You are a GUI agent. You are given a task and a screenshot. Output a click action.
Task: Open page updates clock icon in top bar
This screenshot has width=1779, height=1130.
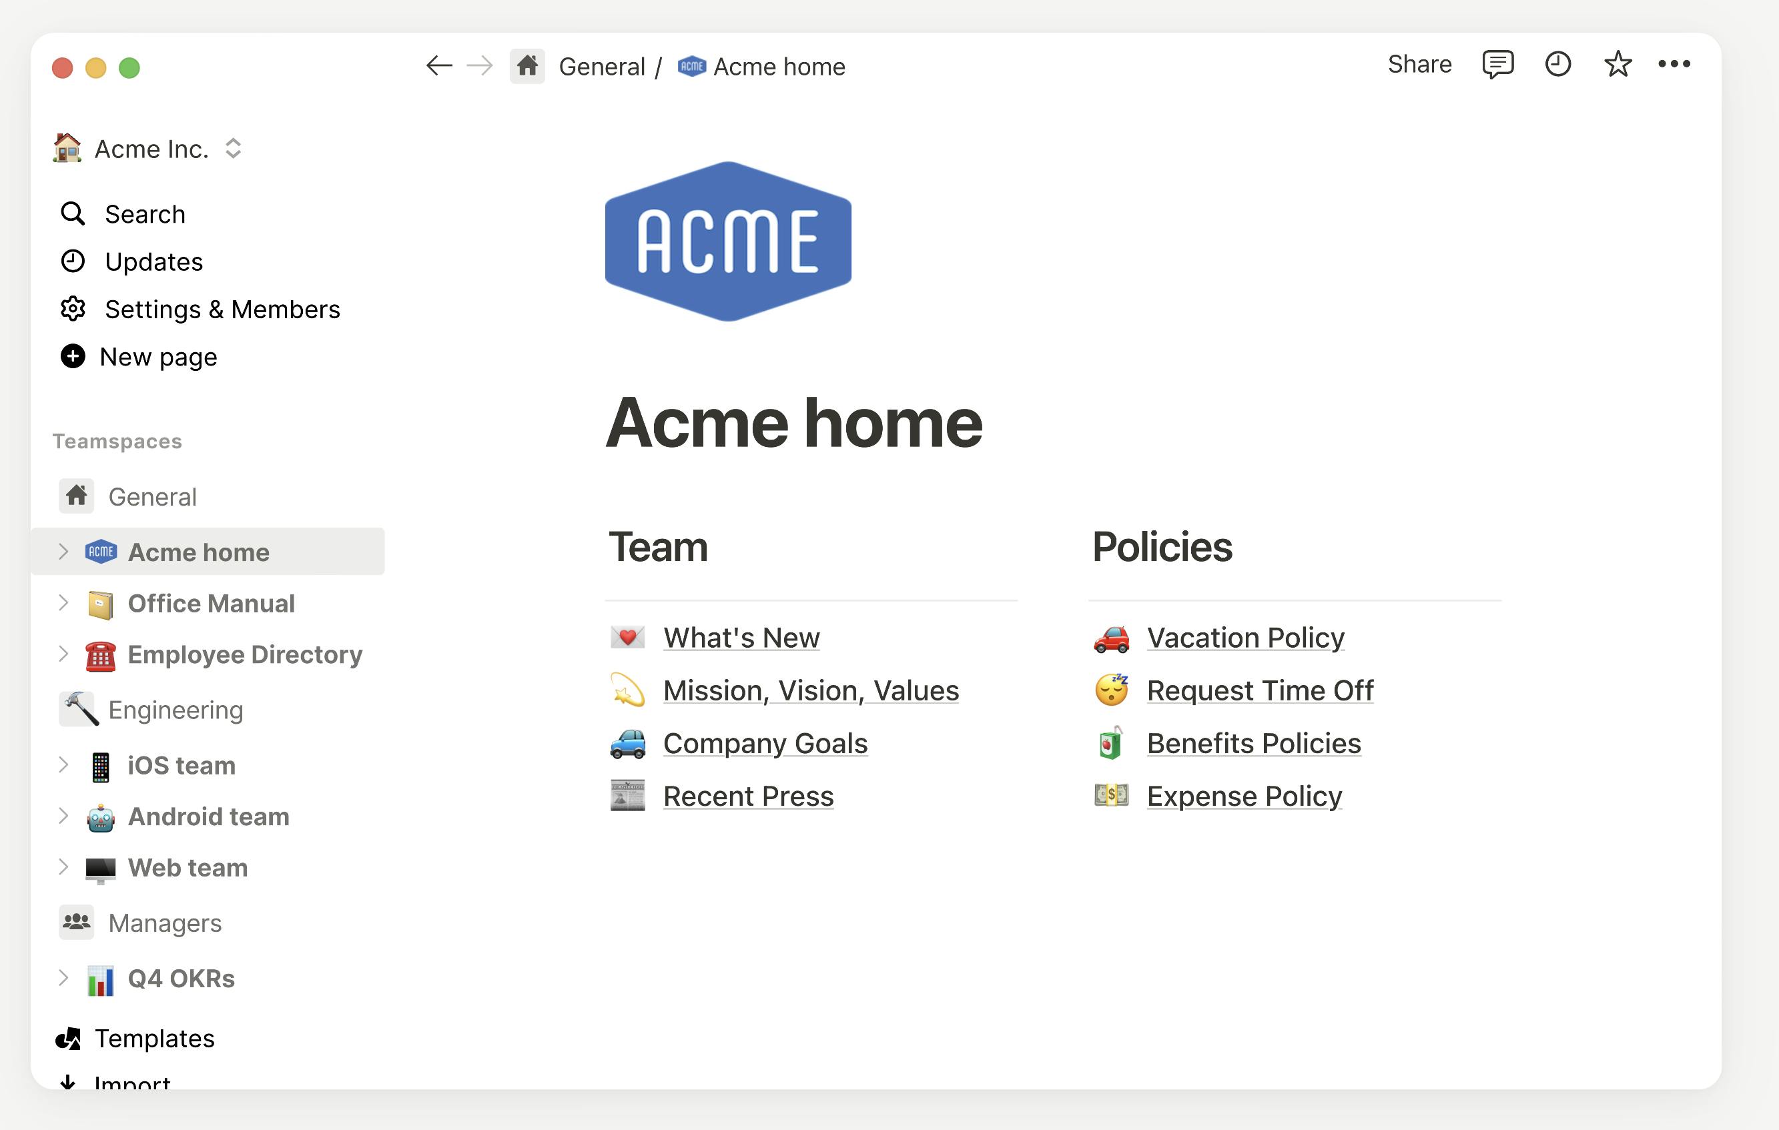(x=1557, y=64)
